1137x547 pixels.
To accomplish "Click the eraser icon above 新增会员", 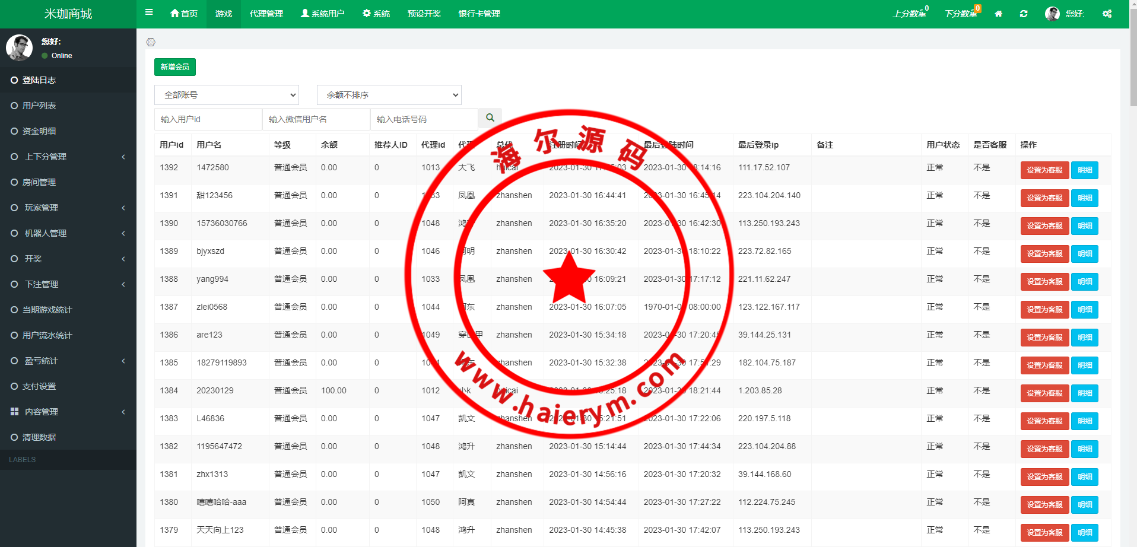I will click(x=151, y=42).
